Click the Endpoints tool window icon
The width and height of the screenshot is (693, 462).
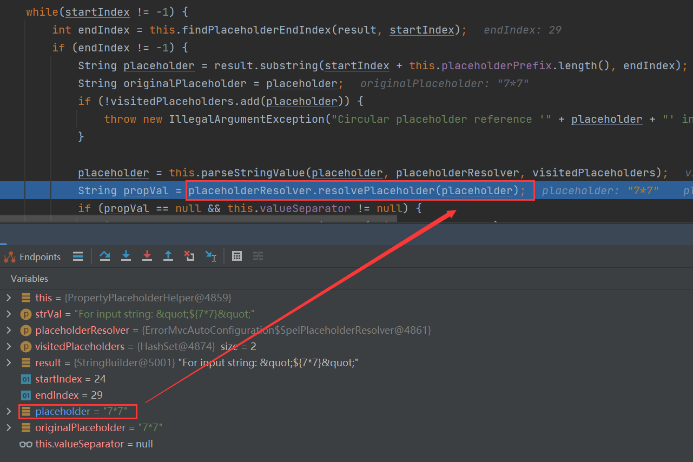(9, 256)
